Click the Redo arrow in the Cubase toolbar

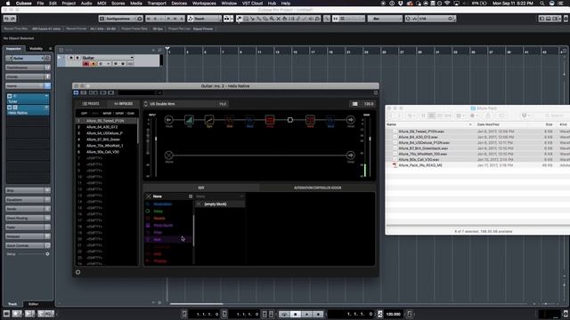[13, 19]
